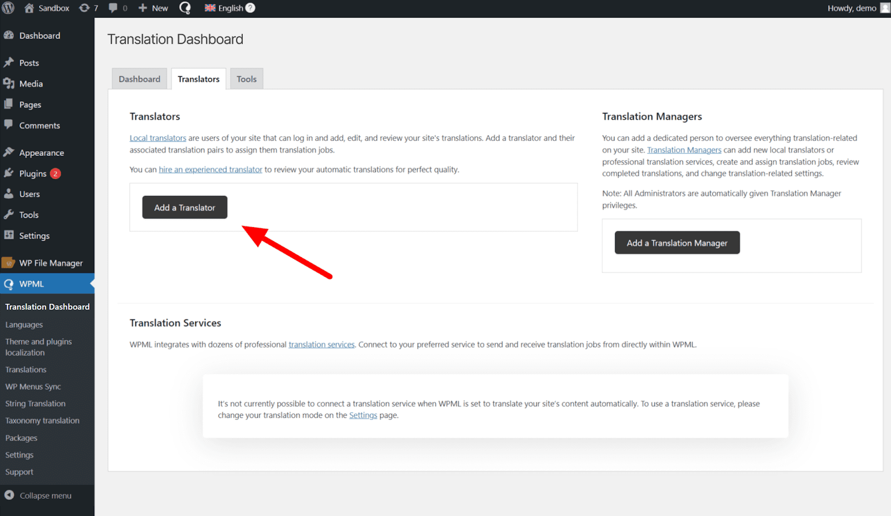This screenshot has height=516, width=891.
Task: Go to Translations submenu item
Action: (26, 370)
